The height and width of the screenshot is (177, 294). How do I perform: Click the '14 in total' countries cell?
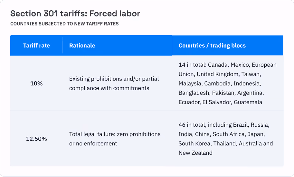227,83
